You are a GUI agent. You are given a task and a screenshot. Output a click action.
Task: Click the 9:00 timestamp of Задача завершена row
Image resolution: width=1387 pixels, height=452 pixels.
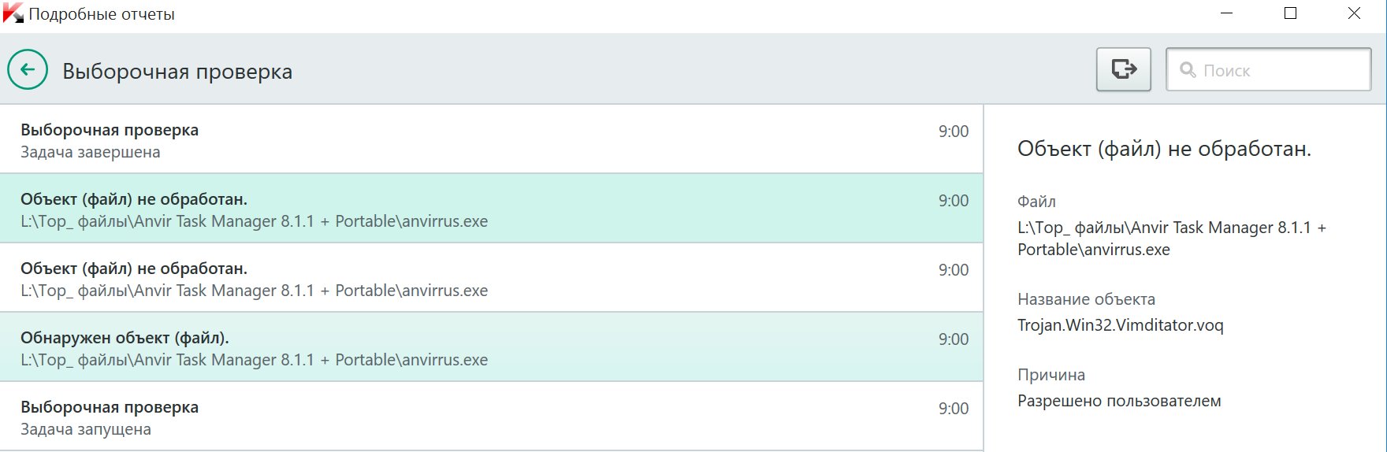[954, 132]
